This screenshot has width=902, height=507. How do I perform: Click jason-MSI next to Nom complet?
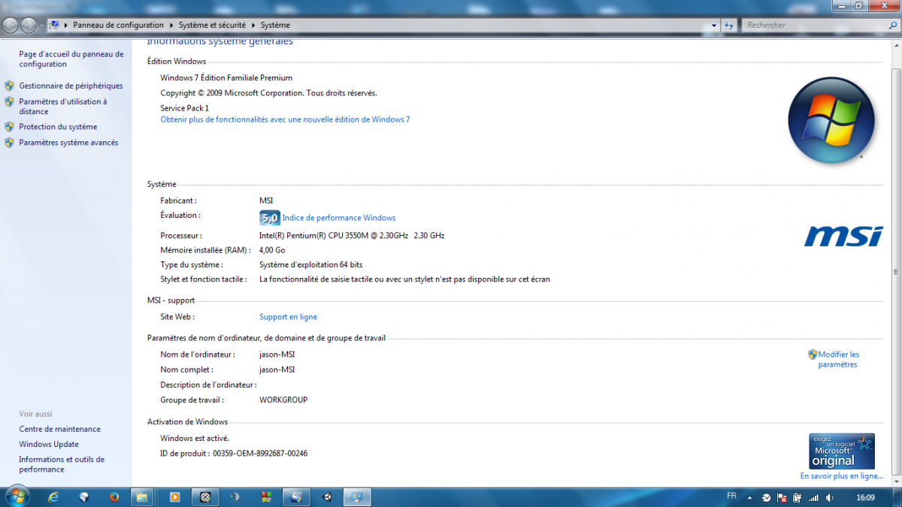point(277,370)
